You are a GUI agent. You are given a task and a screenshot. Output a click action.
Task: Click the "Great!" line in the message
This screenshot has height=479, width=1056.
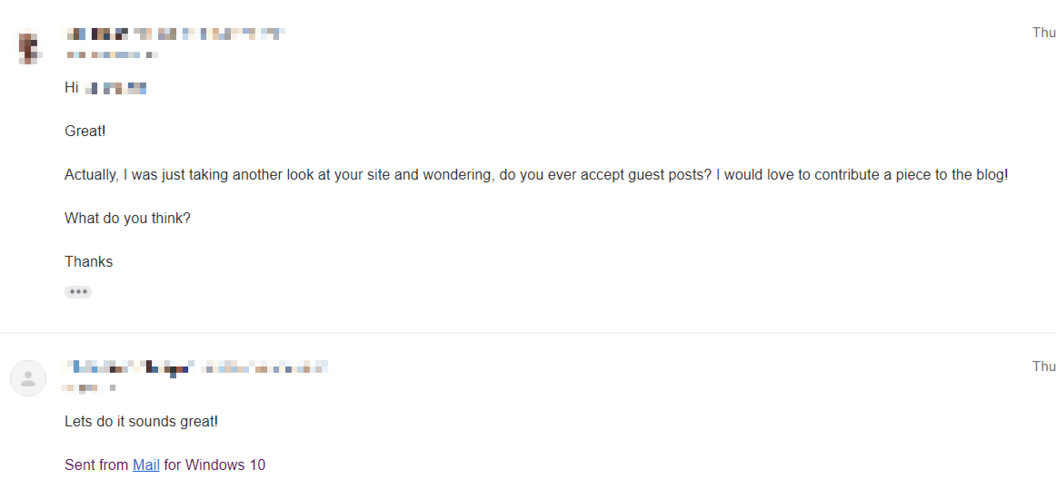pyautogui.click(x=85, y=131)
